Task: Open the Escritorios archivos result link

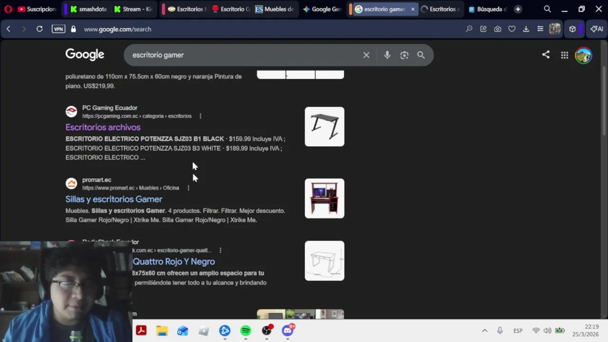Action: [x=103, y=127]
